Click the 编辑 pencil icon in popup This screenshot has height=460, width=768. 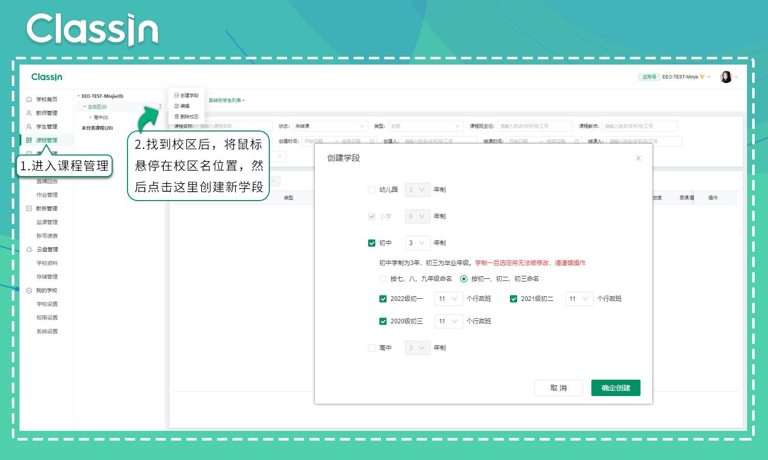pos(177,106)
